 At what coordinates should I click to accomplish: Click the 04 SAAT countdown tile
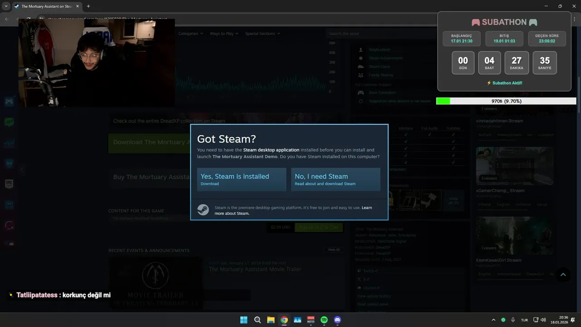pyautogui.click(x=489, y=63)
